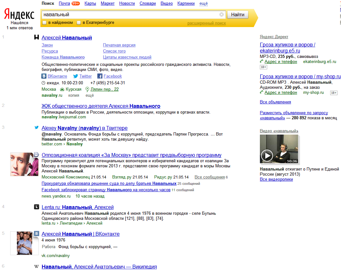Image resolution: width=341 pixels, height=272 pixels.
Task: Open the Википедия Навальный result
Action: coord(99,267)
